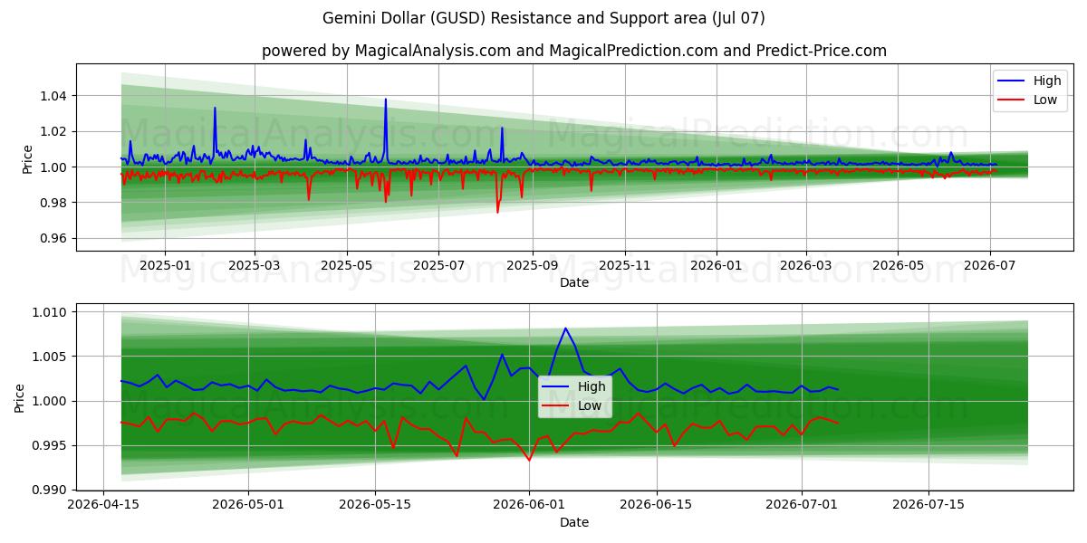Image resolution: width=1087 pixels, height=543 pixels.
Task: Click the 2026-06-15 tick on bottom chart
Action: (656, 506)
